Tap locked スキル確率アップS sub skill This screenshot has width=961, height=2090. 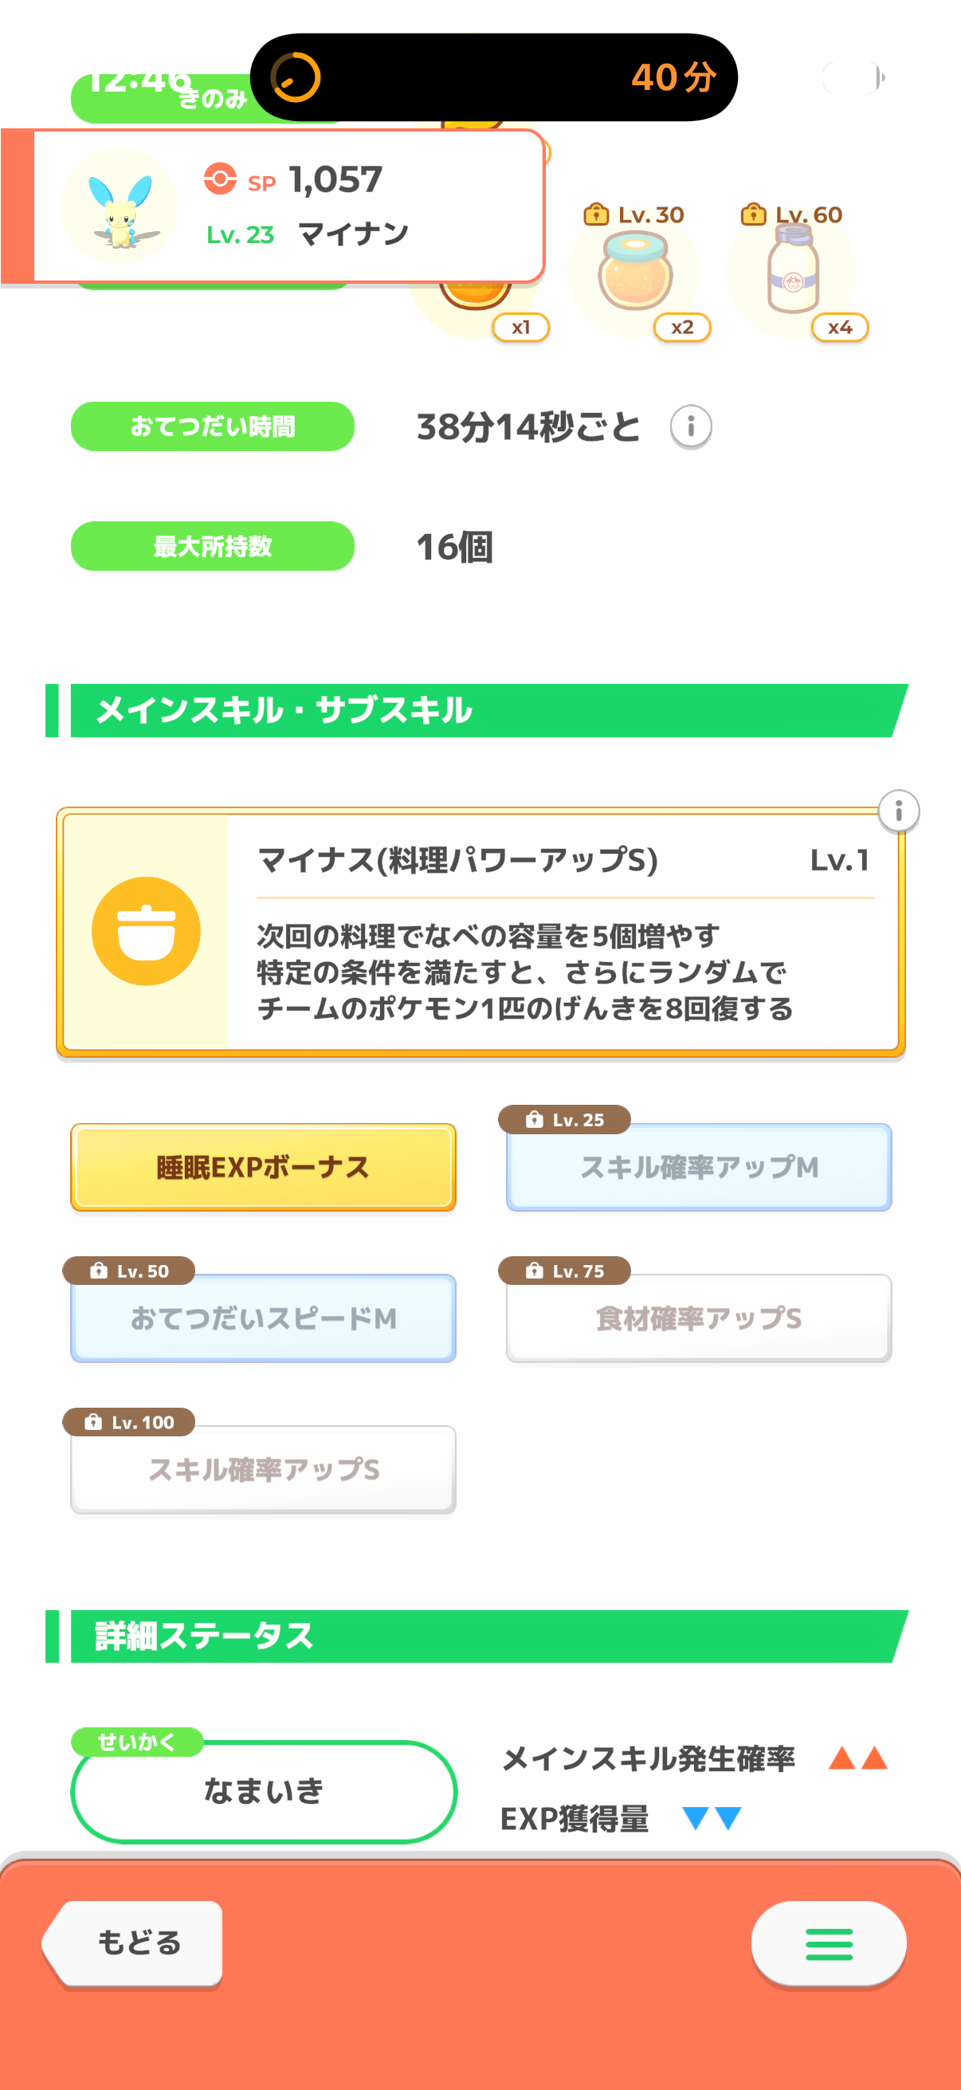(263, 1468)
